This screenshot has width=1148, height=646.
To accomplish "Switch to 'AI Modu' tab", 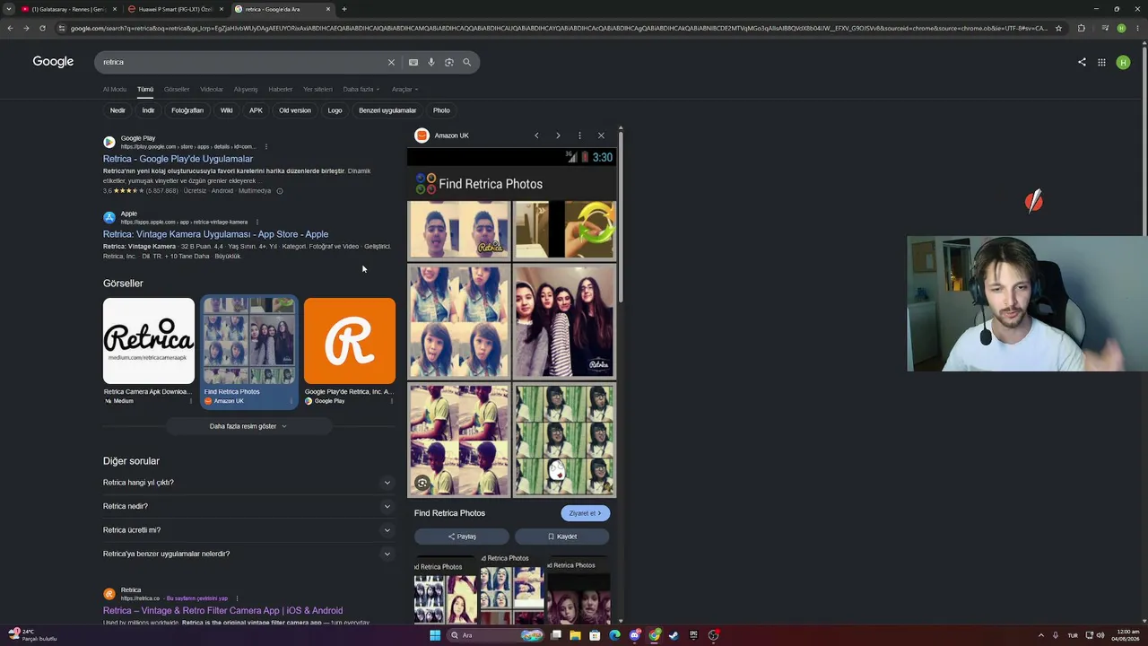I will (x=115, y=90).
